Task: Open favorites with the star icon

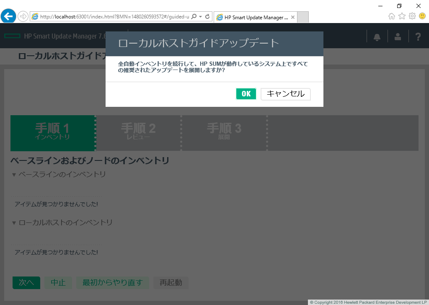Action: point(402,16)
